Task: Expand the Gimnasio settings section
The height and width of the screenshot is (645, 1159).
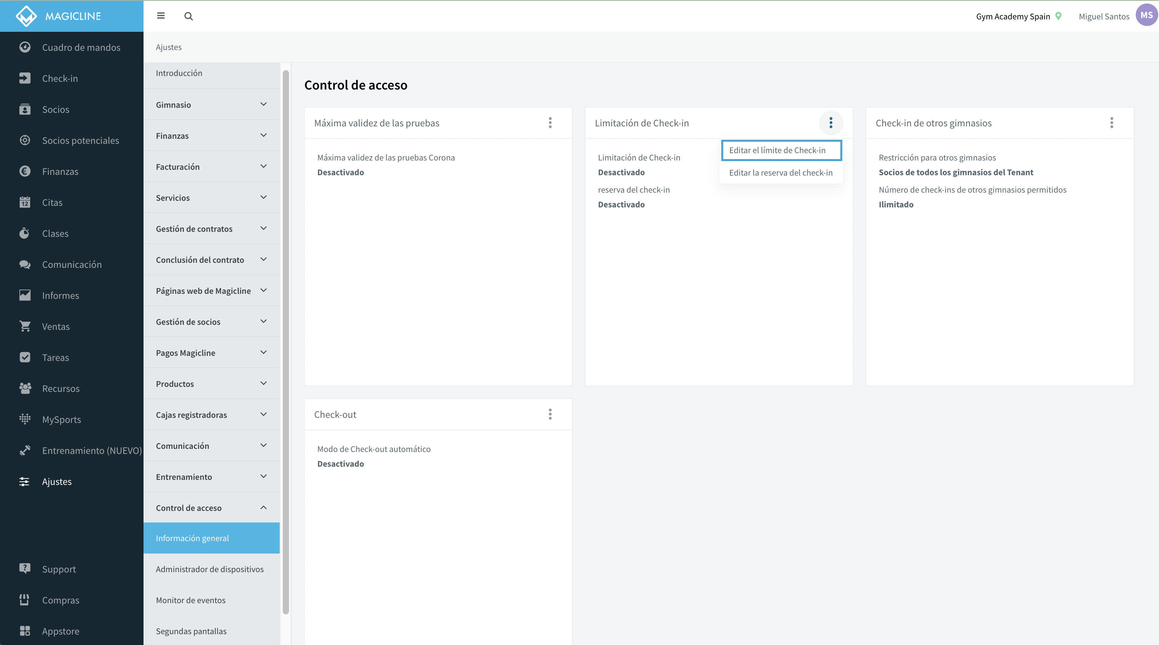Action: click(x=211, y=104)
